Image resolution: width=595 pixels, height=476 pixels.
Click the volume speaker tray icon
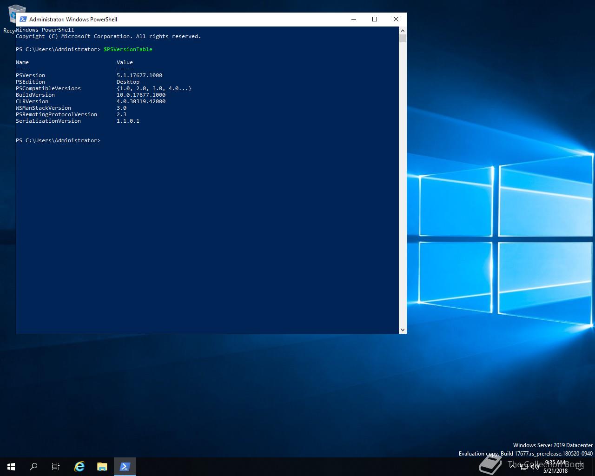tap(535, 467)
